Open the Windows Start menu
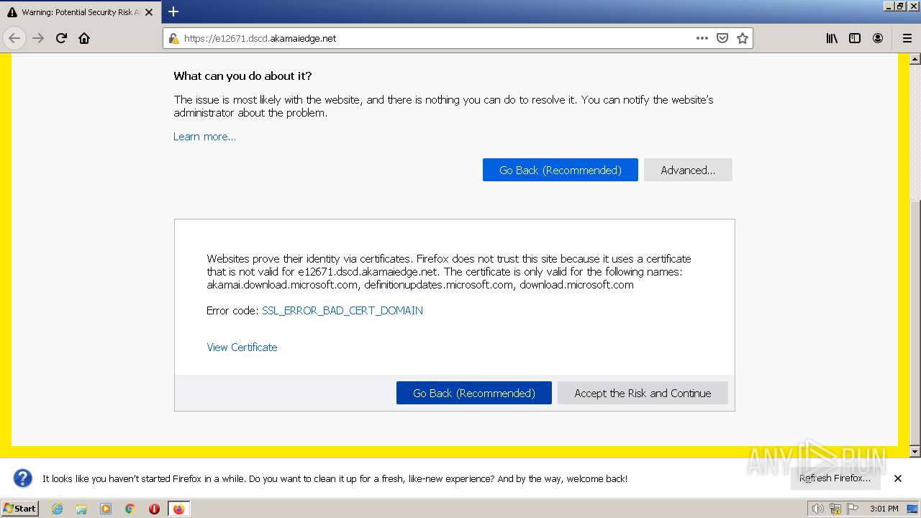The image size is (921, 518). [20, 508]
